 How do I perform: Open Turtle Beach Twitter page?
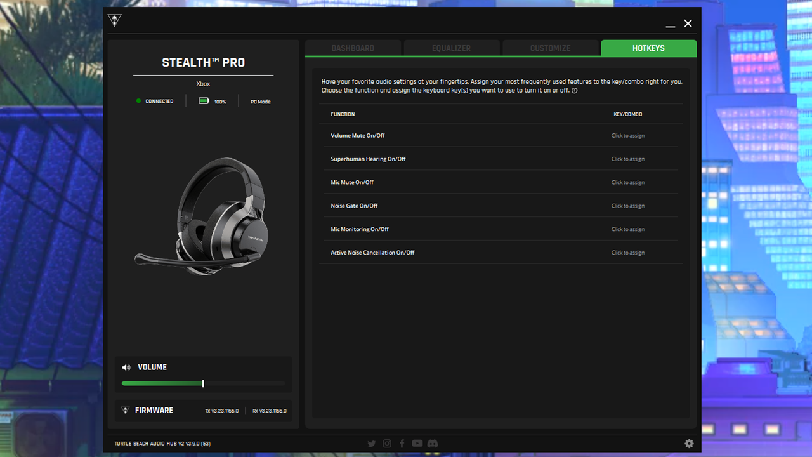[x=372, y=444]
